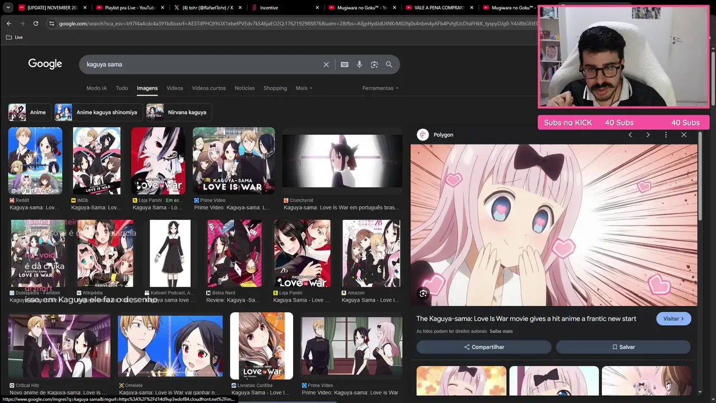Image resolution: width=716 pixels, height=403 pixels.
Task: Click the Saiba mais link
Action: [501, 331]
